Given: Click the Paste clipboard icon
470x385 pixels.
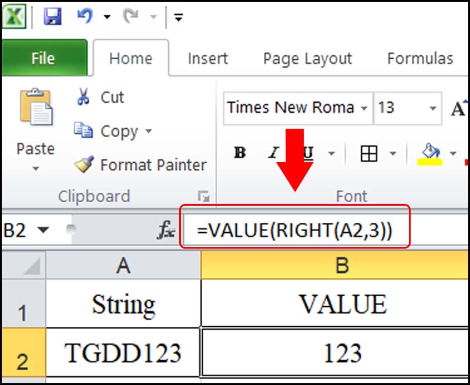Looking at the screenshot, I should [36, 107].
